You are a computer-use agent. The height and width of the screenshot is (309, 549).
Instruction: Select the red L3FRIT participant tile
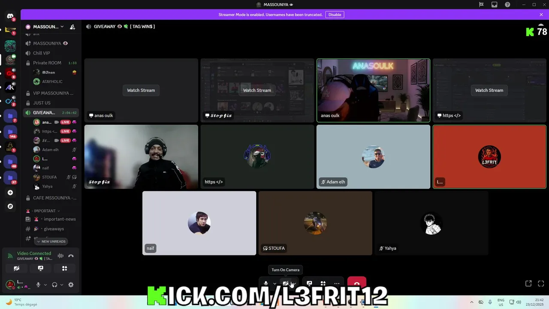(489, 157)
